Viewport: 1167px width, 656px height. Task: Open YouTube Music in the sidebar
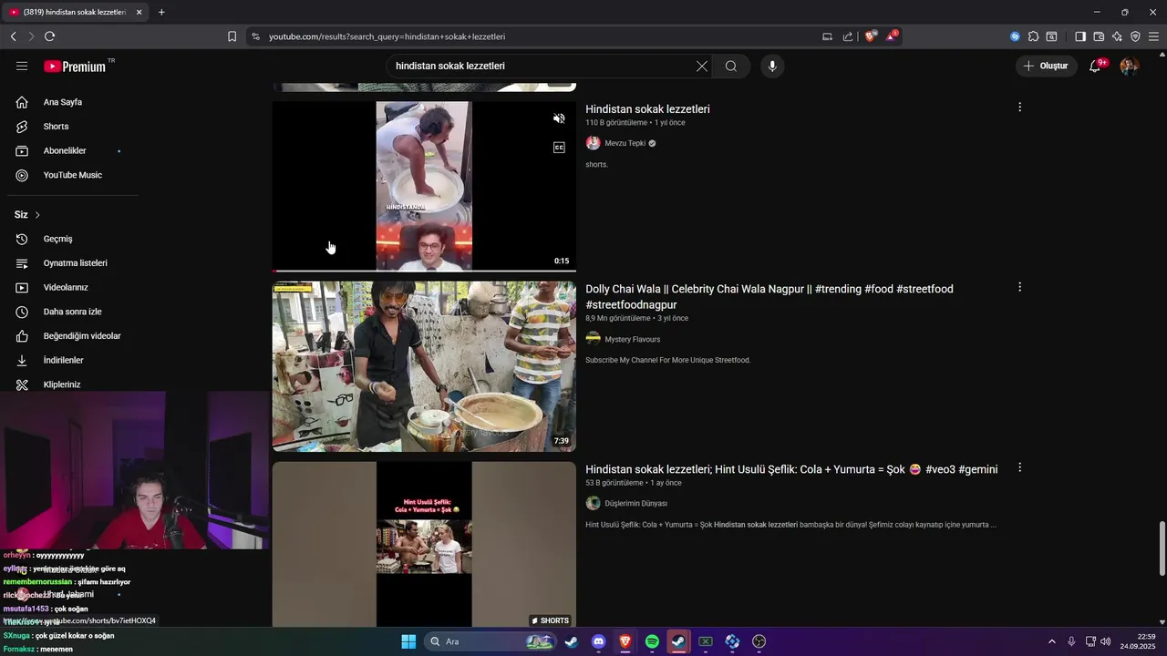pos(73,175)
